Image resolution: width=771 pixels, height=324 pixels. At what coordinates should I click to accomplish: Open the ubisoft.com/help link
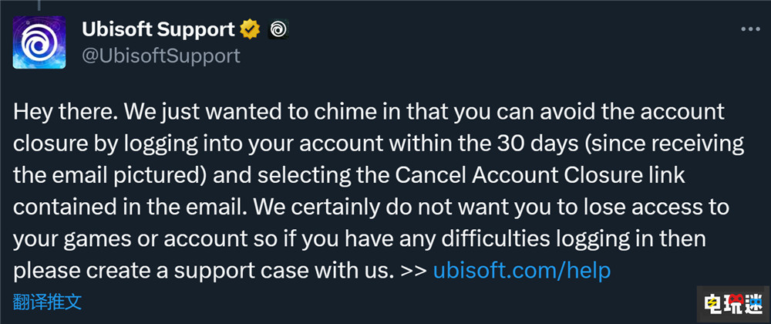[522, 271]
